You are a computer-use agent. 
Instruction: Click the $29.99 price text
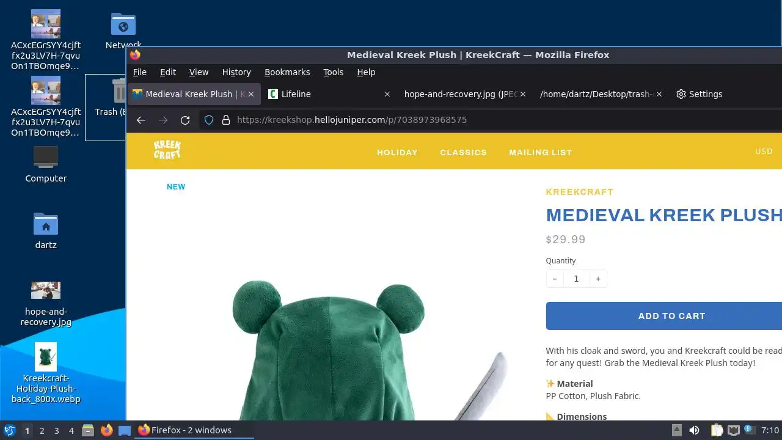pyautogui.click(x=566, y=240)
